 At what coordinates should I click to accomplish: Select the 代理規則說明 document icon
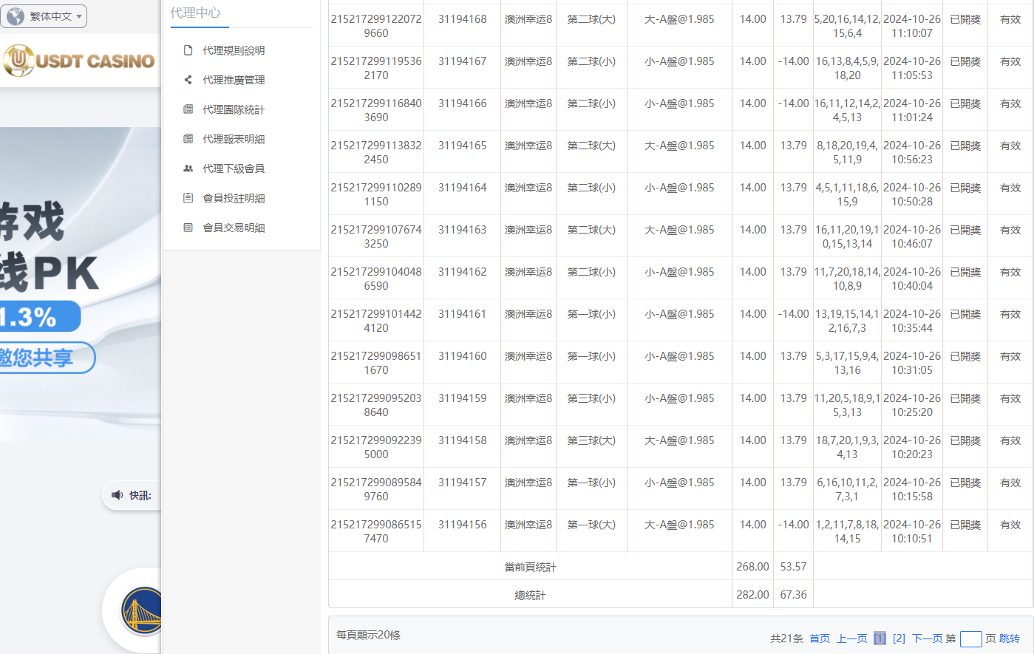click(188, 50)
